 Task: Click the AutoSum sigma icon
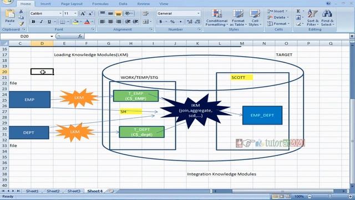(x=298, y=11)
